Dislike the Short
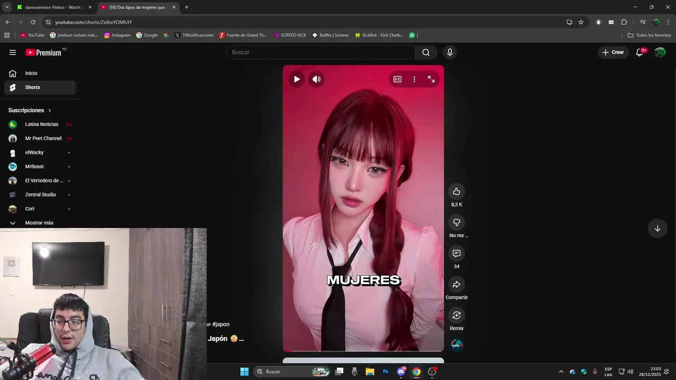This screenshot has height=380, width=676. (x=457, y=222)
